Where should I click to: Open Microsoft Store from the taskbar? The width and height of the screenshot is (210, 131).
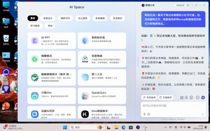131,127
